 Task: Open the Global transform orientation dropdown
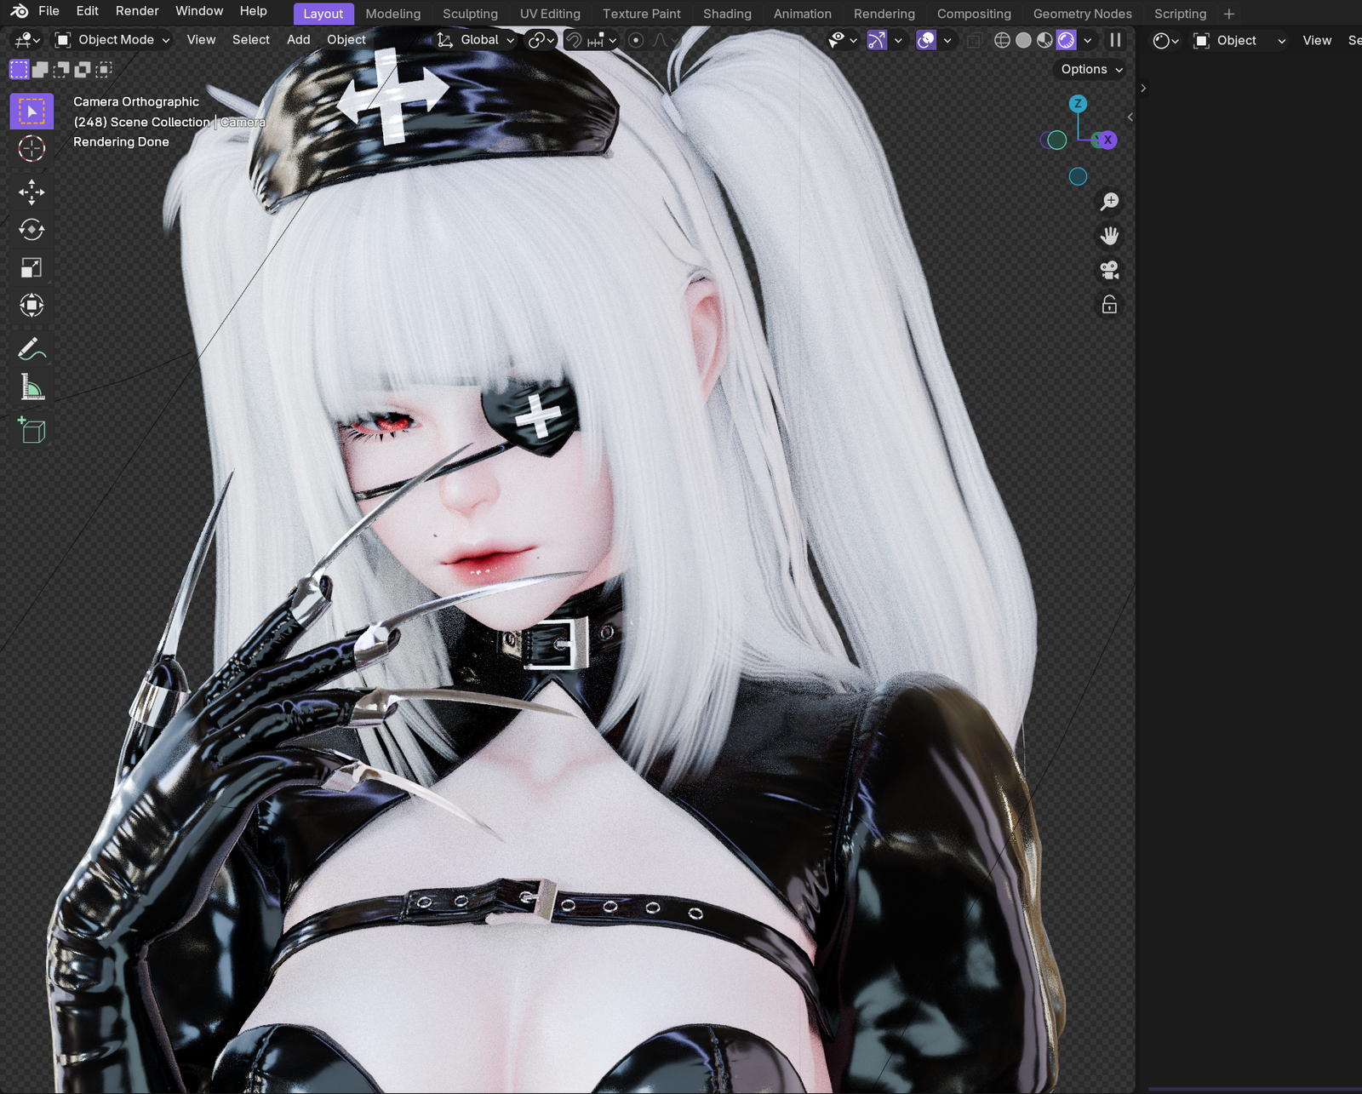[x=477, y=40]
